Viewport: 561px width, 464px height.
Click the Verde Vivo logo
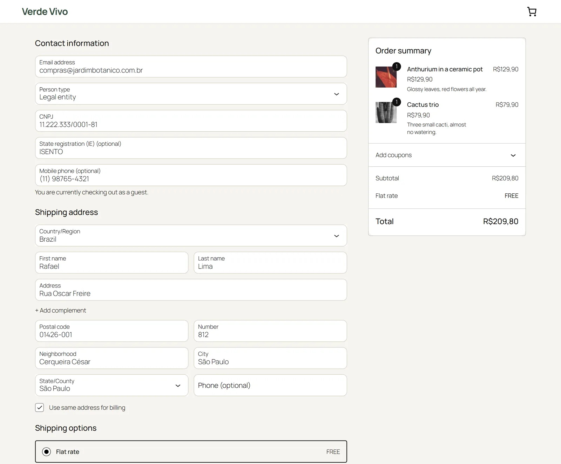(45, 12)
